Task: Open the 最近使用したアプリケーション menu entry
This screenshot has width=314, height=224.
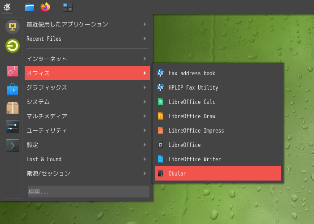Action: (87, 24)
